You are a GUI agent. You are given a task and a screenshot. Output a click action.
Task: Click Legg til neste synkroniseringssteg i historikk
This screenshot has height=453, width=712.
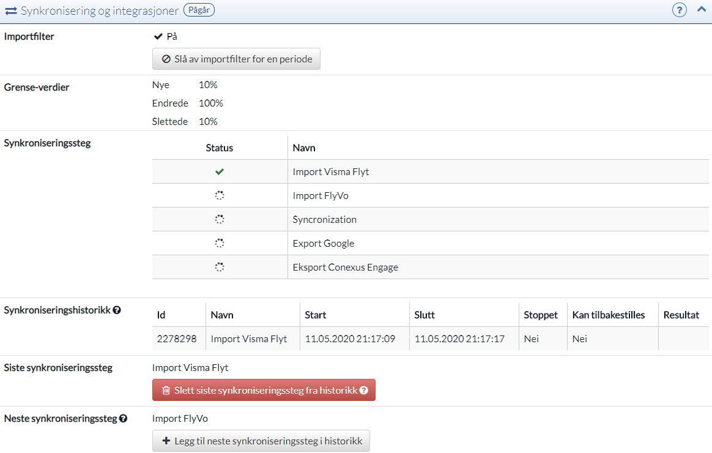tap(261, 441)
